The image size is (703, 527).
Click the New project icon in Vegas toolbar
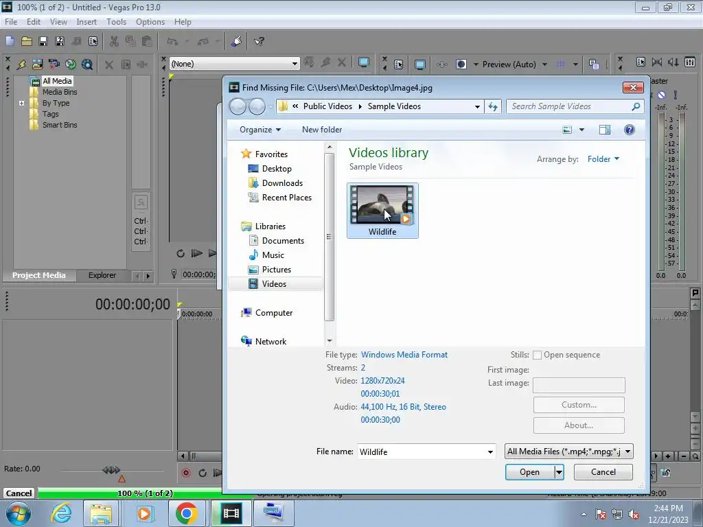(10, 41)
